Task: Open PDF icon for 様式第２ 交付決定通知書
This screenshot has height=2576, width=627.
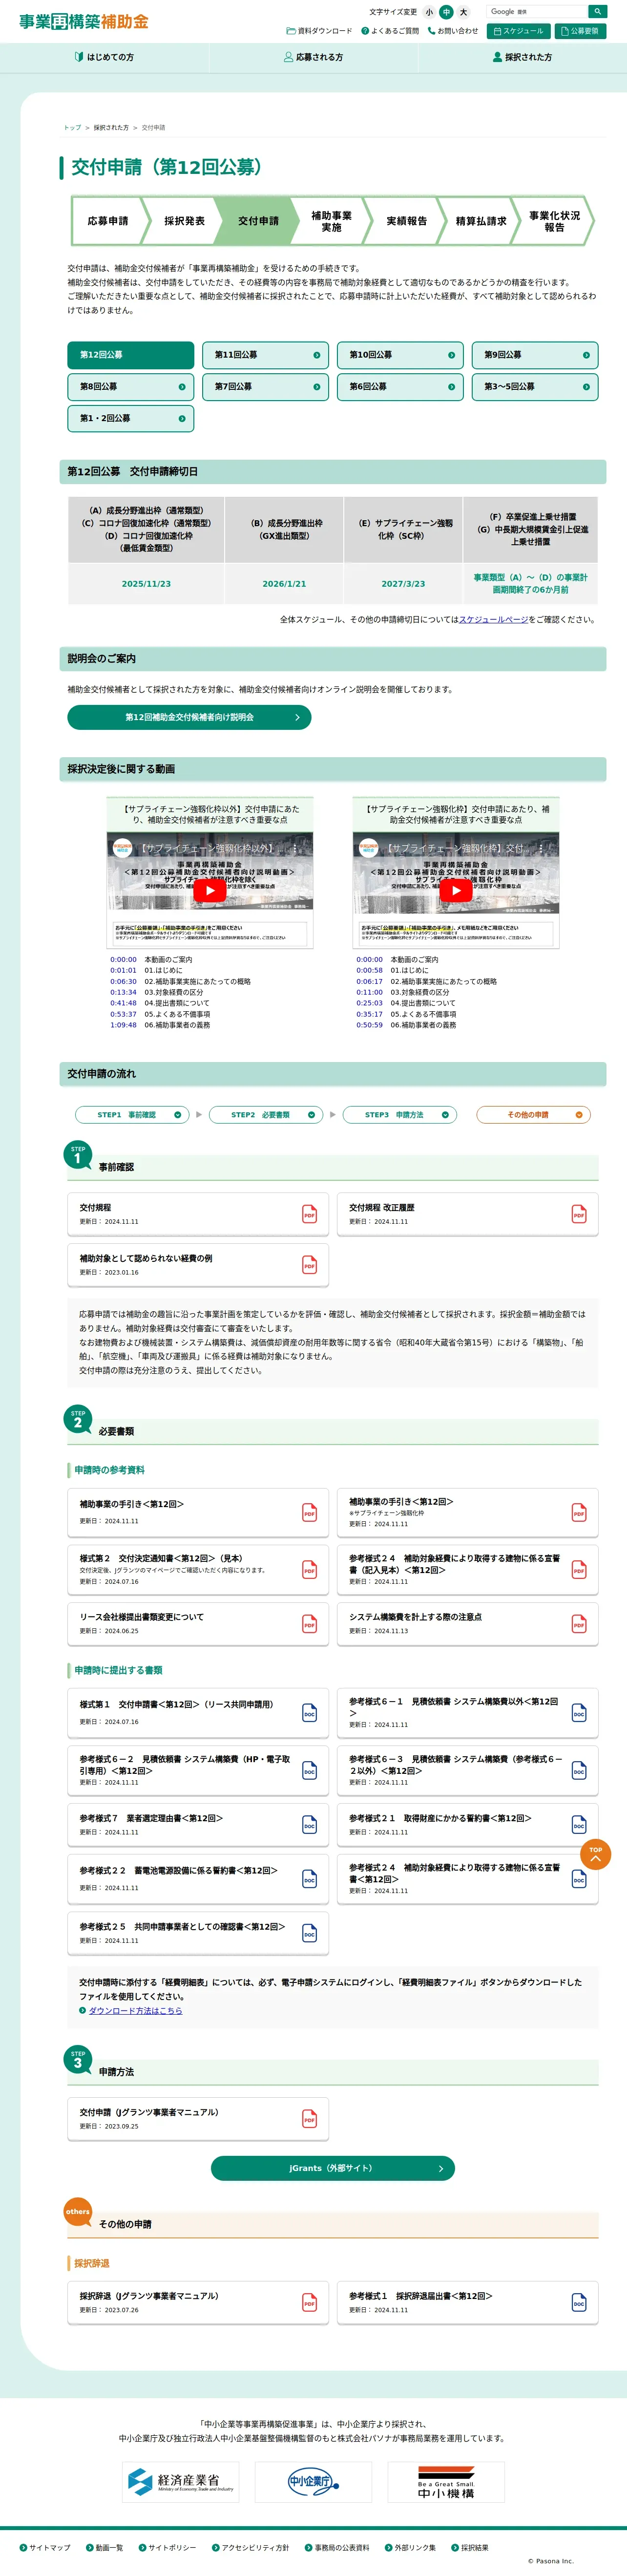Action: click(309, 1569)
